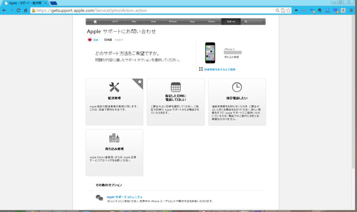Click the どのサポート方法をご希望ですか heading
Screen dimensions: 357x212
coord(127,53)
